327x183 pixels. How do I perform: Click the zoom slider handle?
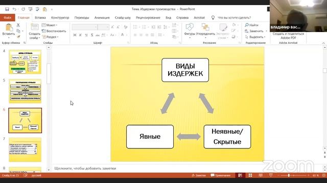(x=289, y=175)
